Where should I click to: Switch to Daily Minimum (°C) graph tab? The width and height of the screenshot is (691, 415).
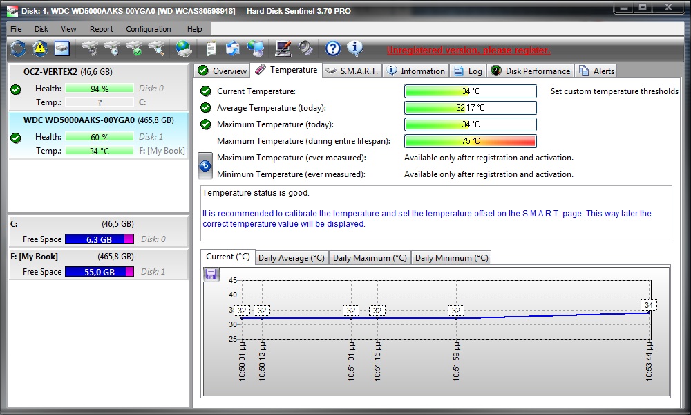click(452, 258)
